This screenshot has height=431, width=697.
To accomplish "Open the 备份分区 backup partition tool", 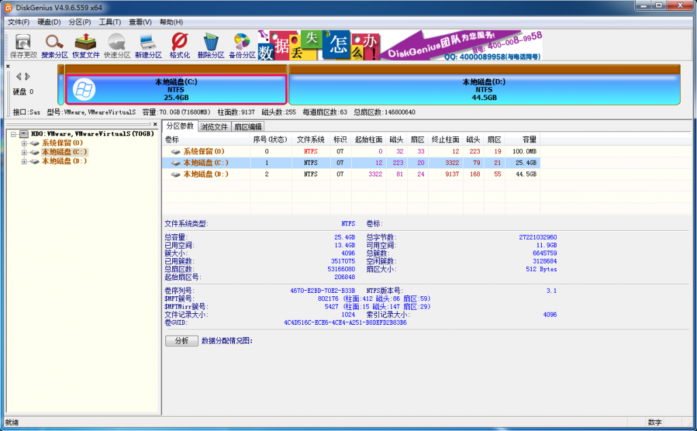I will click(242, 46).
